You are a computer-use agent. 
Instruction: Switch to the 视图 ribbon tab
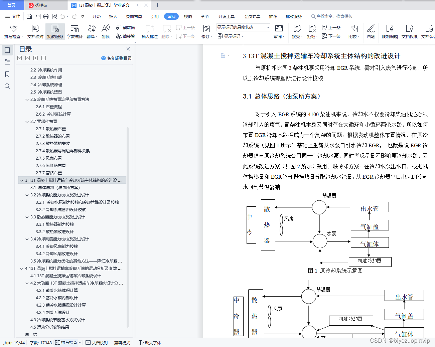[188, 16]
